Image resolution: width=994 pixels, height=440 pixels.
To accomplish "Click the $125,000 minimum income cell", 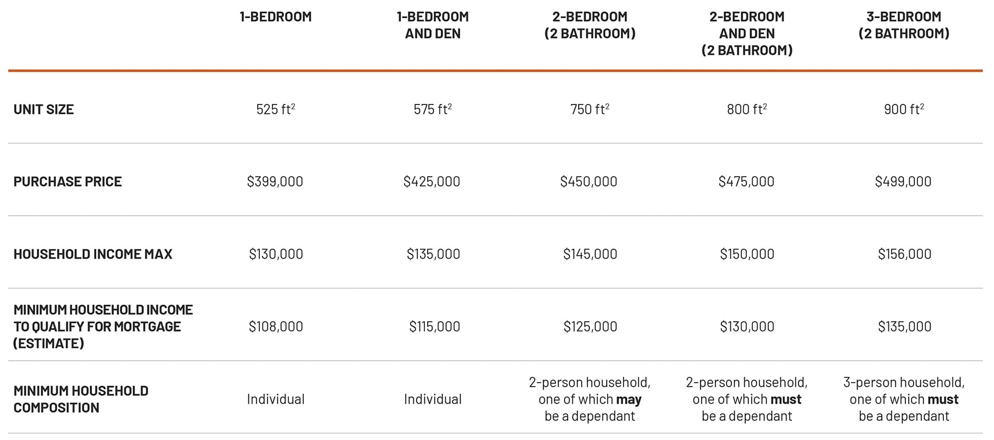I will click(x=589, y=327).
